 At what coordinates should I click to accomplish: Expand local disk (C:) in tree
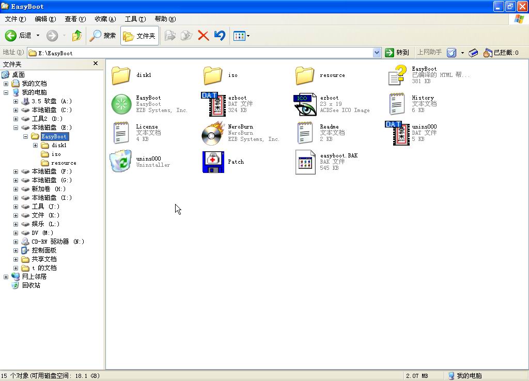16,110
